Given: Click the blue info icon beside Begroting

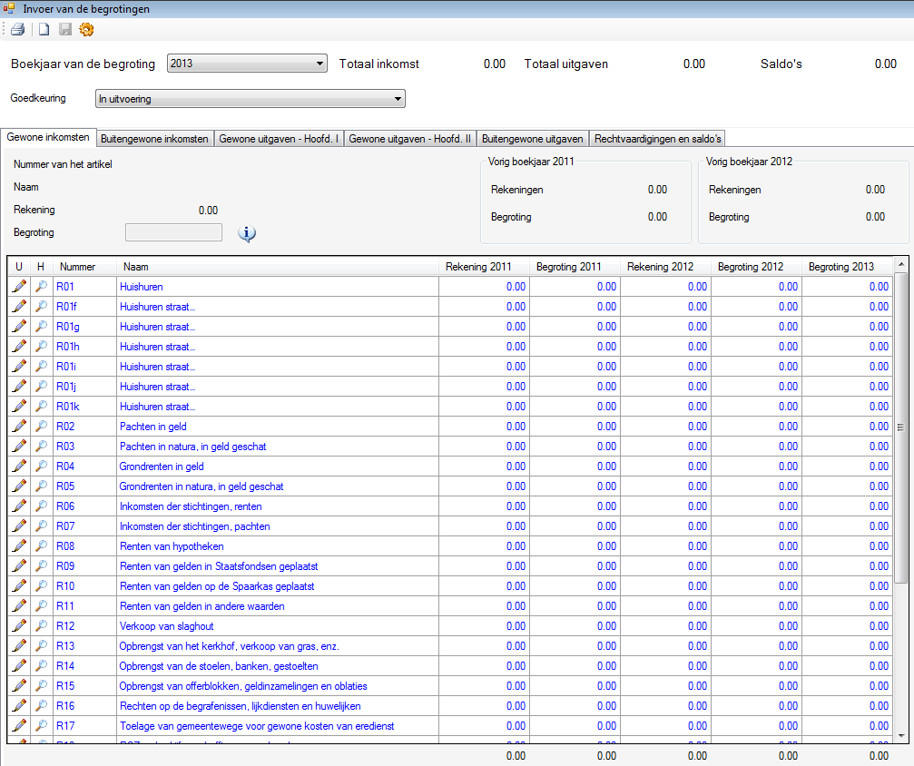Looking at the screenshot, I should [x=247, y=234].
